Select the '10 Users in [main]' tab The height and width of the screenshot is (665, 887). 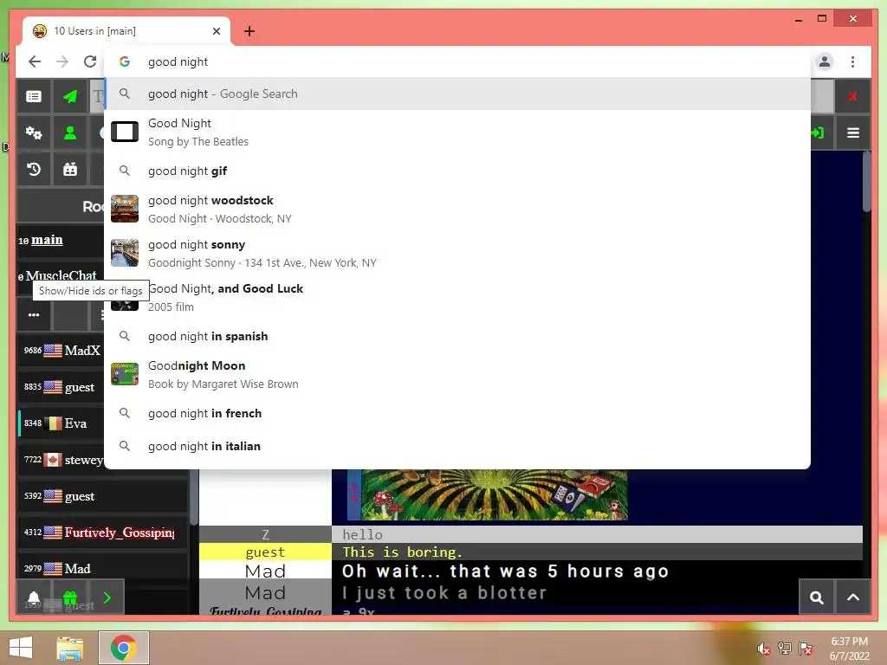coord(126,31)
